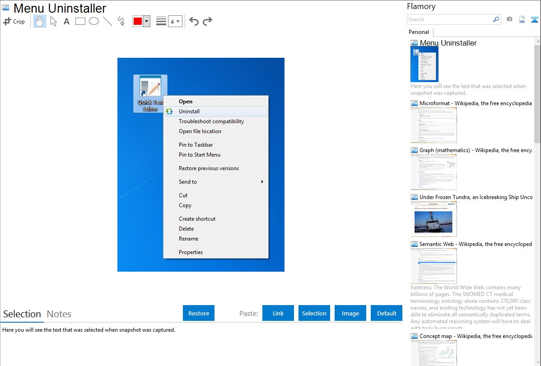Click icon beside Concept map entry
Viewport: 541px width, 366px height.
click(x=414, y=336)
